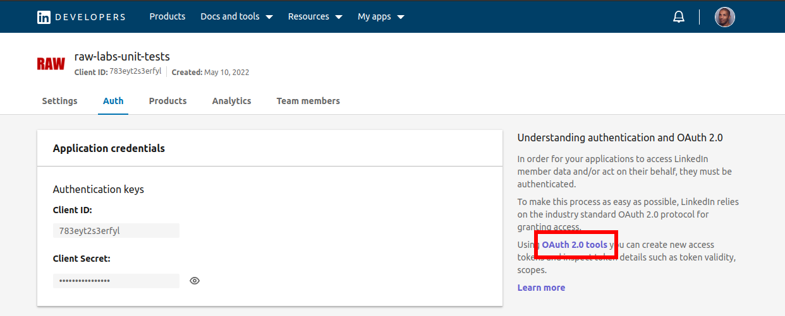
Task: Open the Team members tab
Action: (x=308, y=101)
